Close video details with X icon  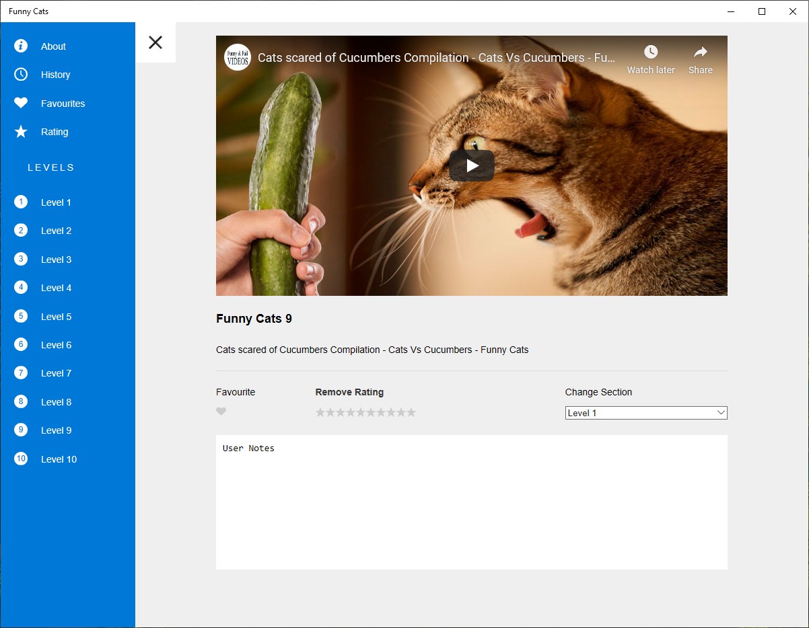point(155,42)
